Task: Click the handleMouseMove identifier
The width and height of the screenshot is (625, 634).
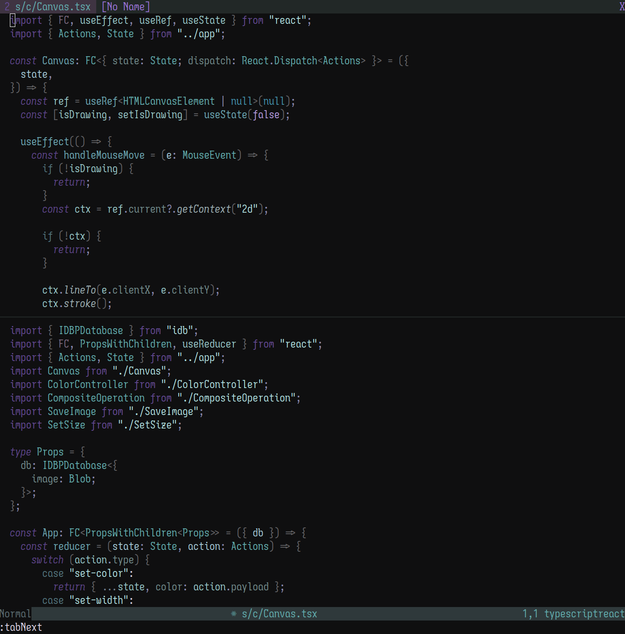Action: tap(105, 155)
